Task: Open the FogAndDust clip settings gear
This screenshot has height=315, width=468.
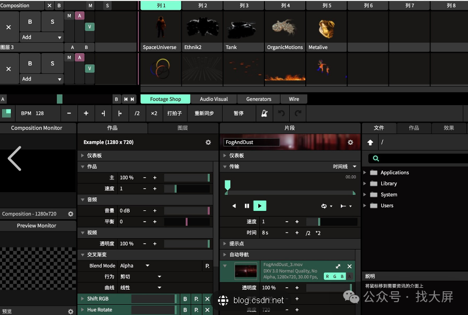Action: click(x=350, y=142)
